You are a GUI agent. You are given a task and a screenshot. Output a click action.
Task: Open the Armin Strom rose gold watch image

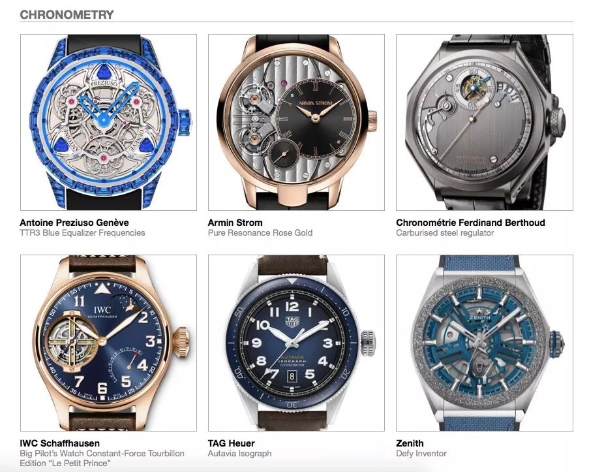coord(296,122)
